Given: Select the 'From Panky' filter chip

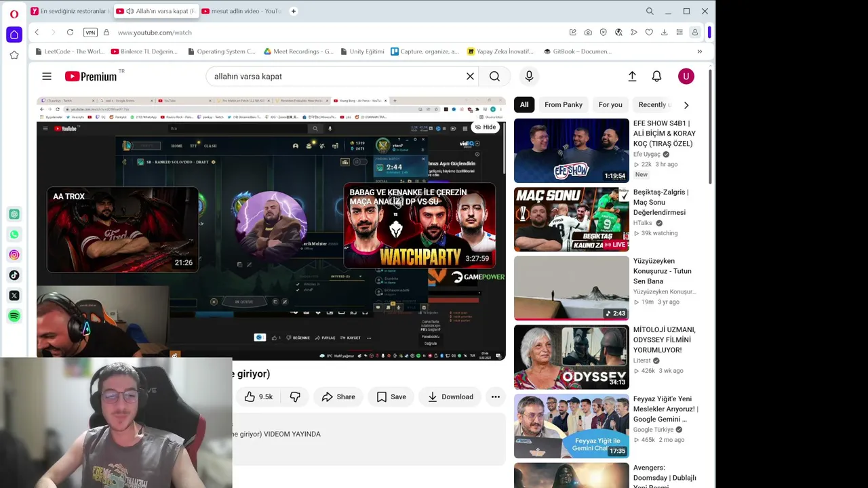Looking at the screenshot, I should (564, 104).
